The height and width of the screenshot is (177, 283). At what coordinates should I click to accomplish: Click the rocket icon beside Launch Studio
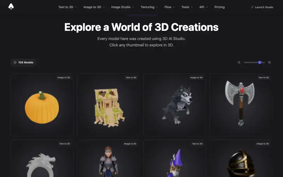pos(252,7)
